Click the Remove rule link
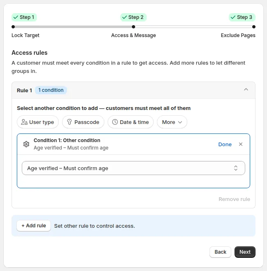Viewport: 267px width, 271px height. point(234,199)
